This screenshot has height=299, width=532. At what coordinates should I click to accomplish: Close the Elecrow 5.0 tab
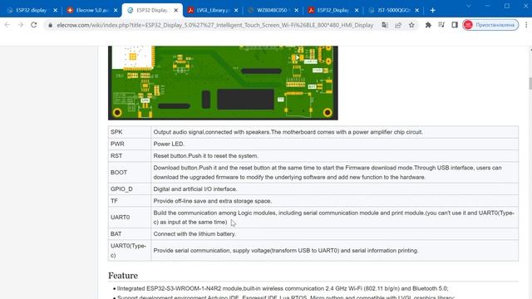pyautogui.click(x=116, y=10)
